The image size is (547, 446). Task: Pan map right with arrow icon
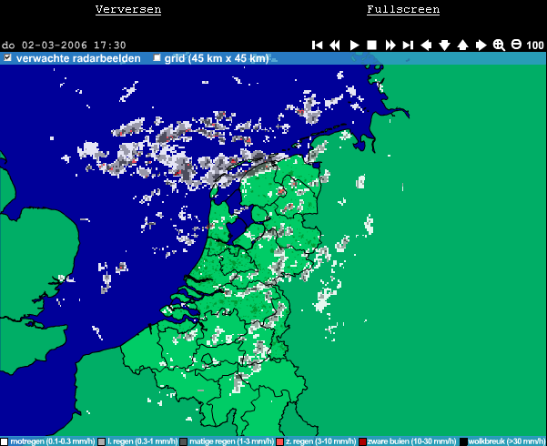click(x=481, y=45)
